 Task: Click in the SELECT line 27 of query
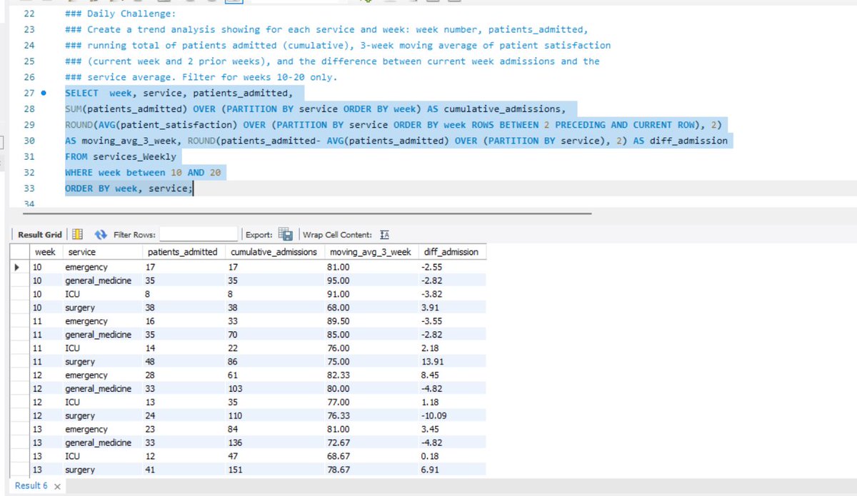coord(179,93)
